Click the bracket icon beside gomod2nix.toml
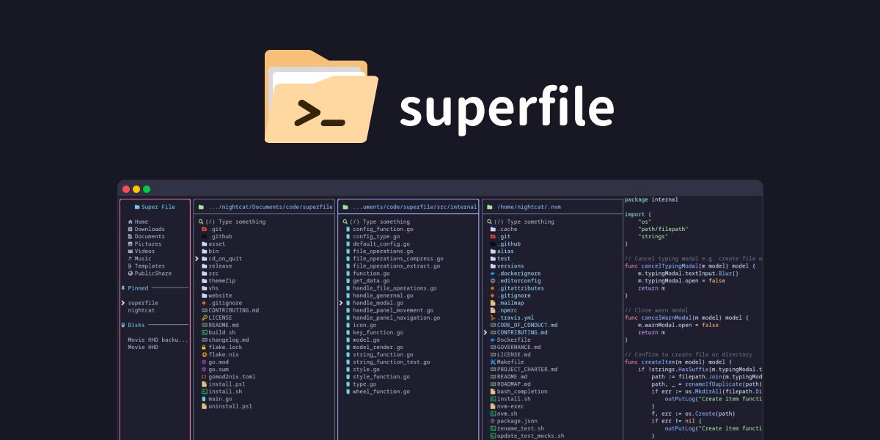 (x=205, y=376)
